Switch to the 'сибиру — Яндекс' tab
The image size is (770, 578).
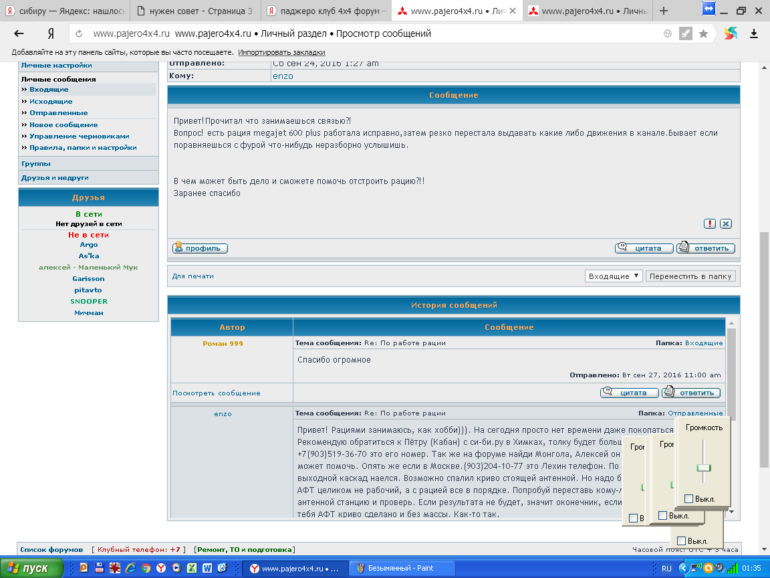(x=66, y=11)
